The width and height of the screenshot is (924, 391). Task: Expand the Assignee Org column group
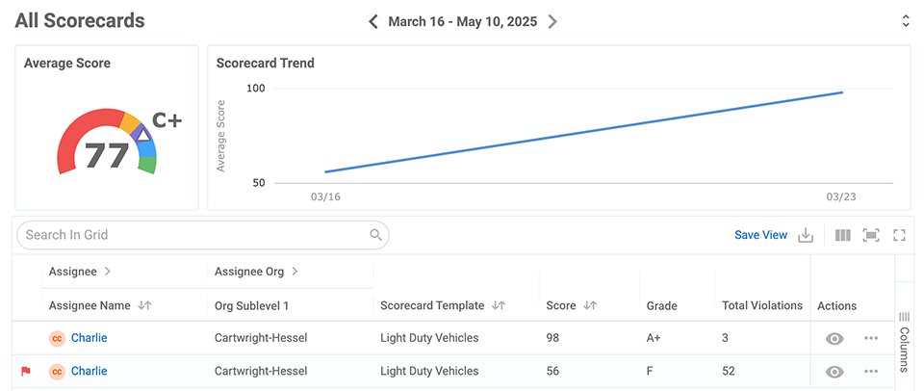click(x=295, y=272)
